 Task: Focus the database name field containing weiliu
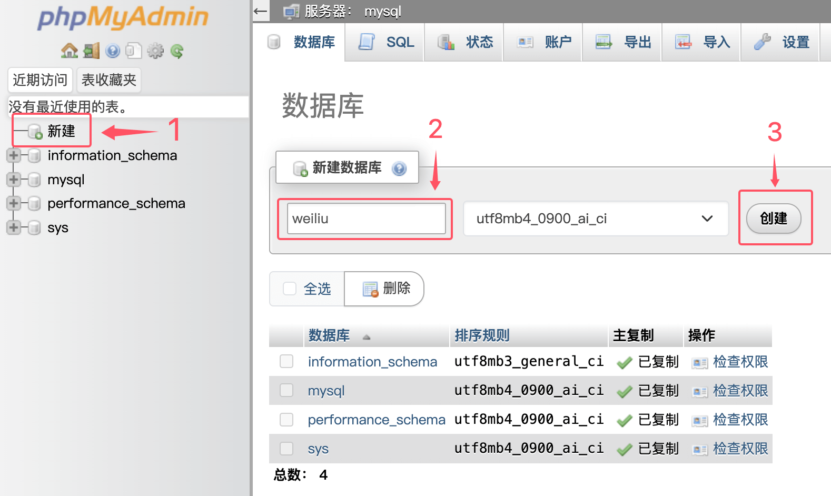367,219
